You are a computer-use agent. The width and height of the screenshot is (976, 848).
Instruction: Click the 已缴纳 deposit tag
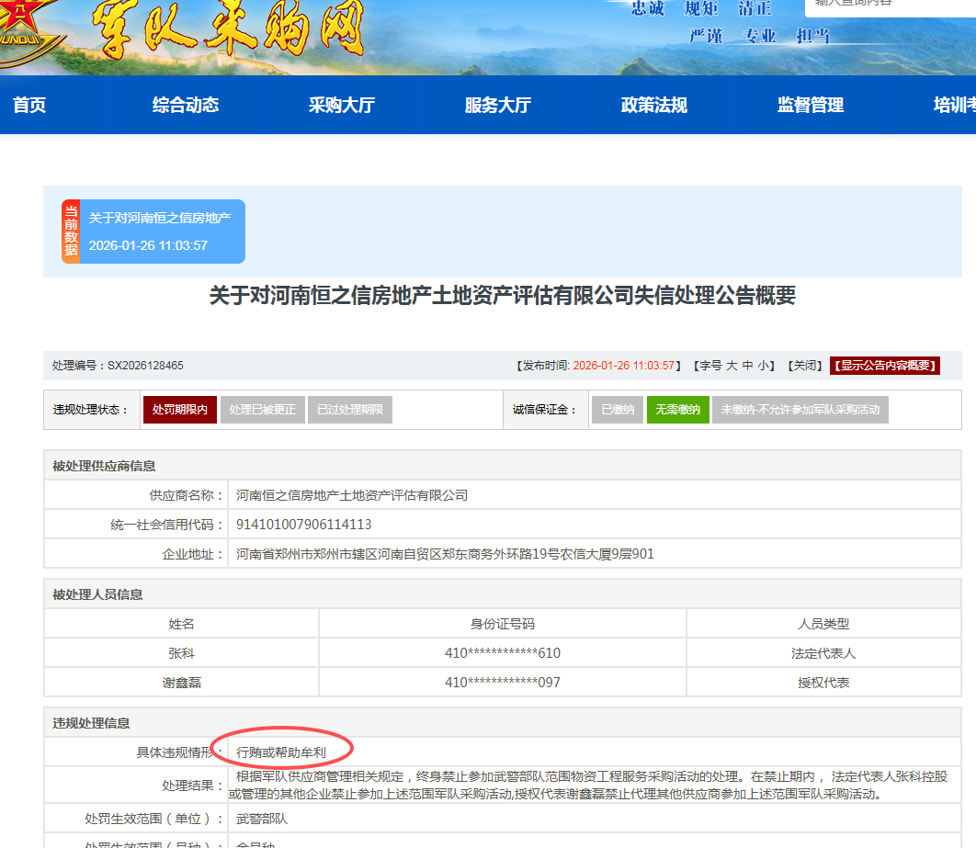coord(618,410)
